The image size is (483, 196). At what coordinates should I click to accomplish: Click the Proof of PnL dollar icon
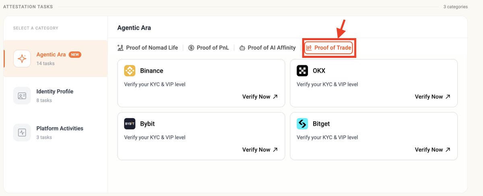pos(191,48)
